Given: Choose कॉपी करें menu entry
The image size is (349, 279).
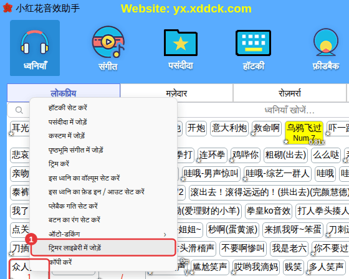Looking at the screenshot, I should coord(103,262).
